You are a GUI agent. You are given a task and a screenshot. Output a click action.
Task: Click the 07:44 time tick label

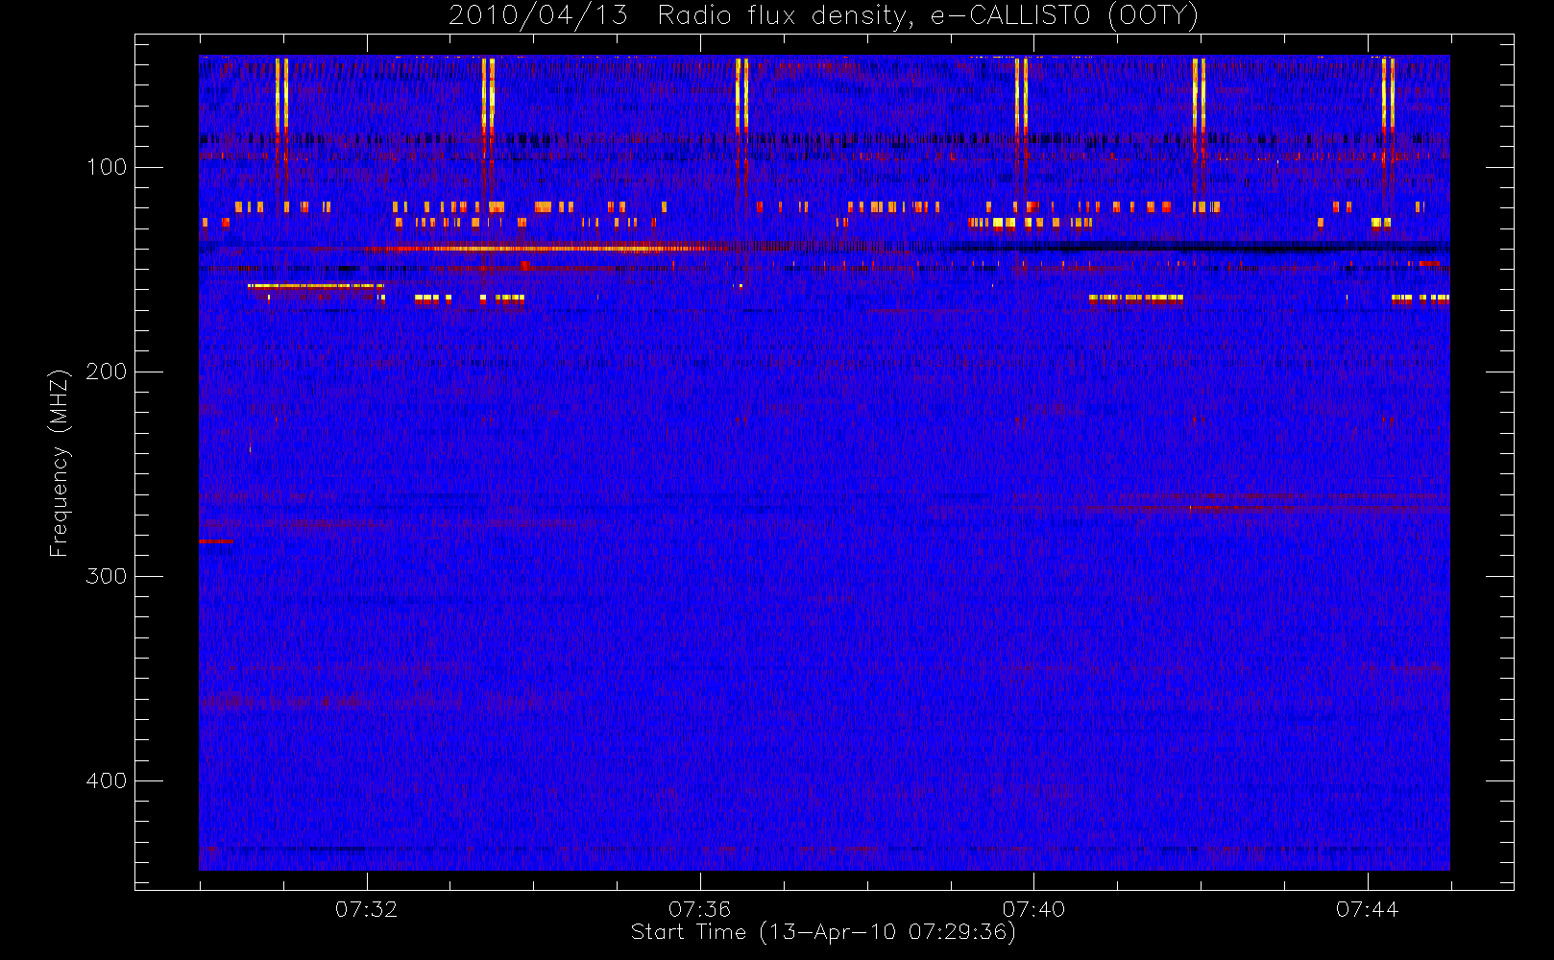click(x=1368, y=908)
